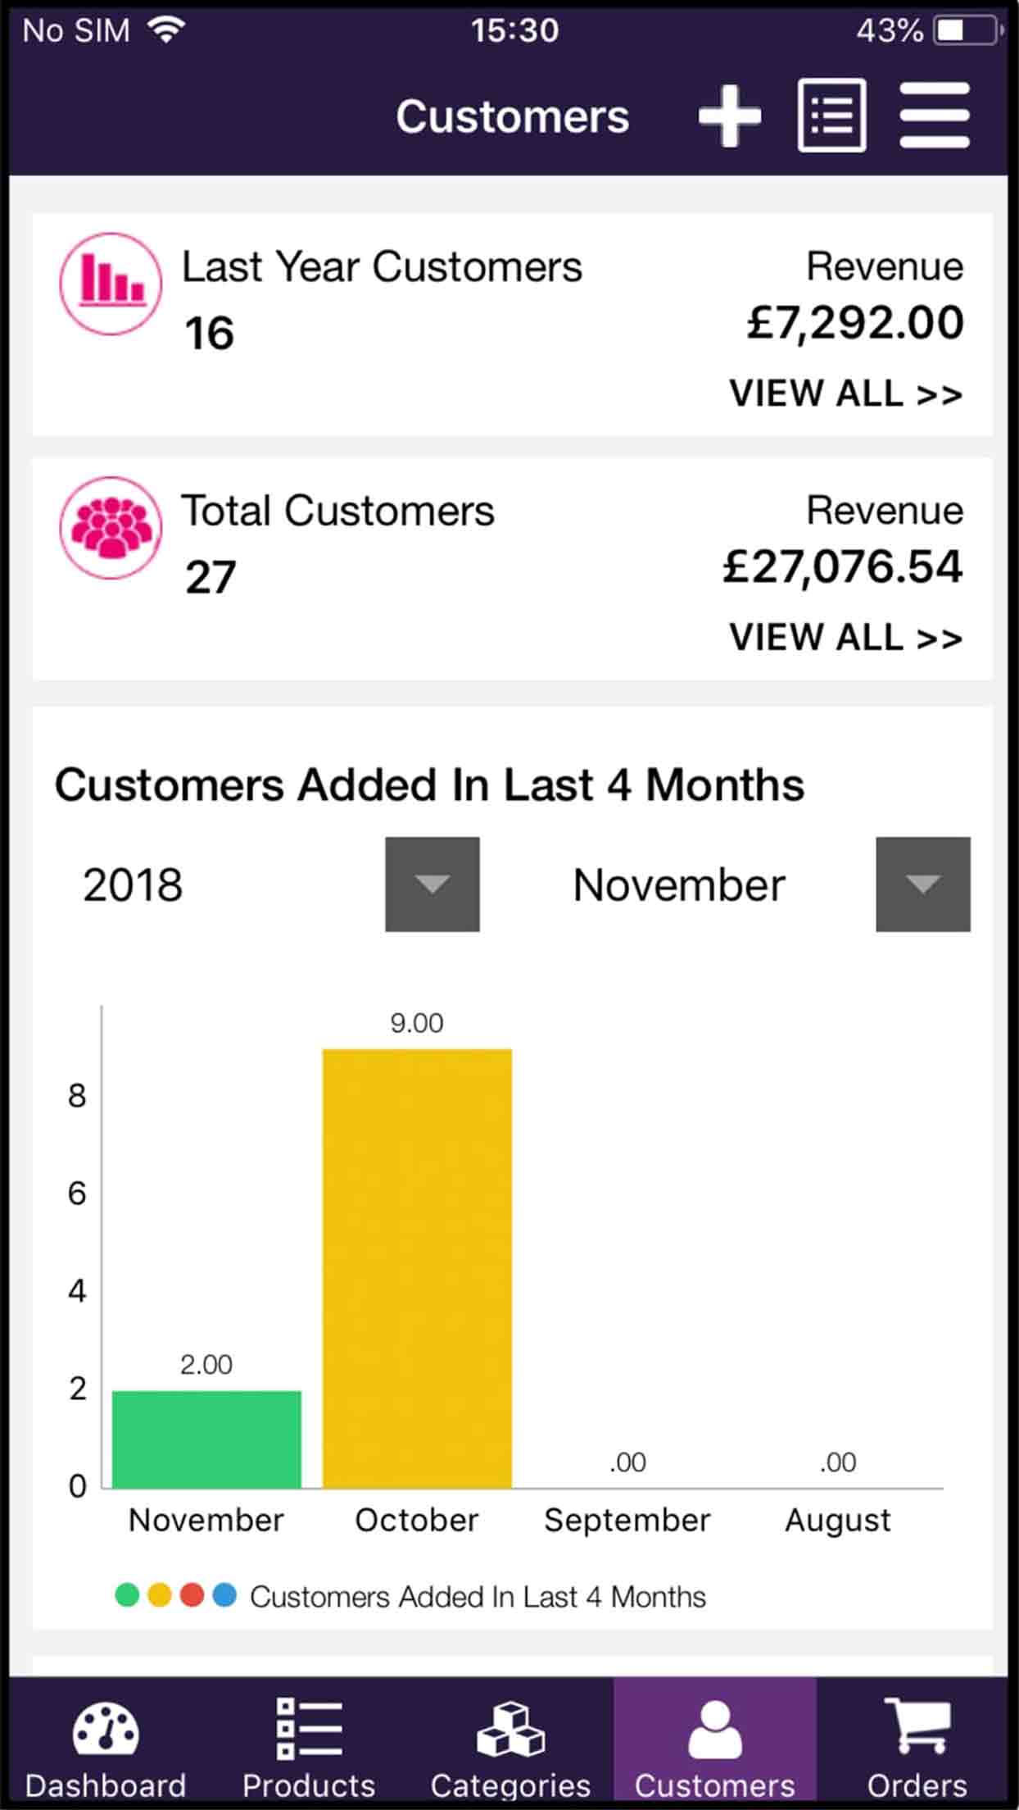The image size is (1019, 1810).
Task: Open the hamburger menu
Action: point(935,116)
